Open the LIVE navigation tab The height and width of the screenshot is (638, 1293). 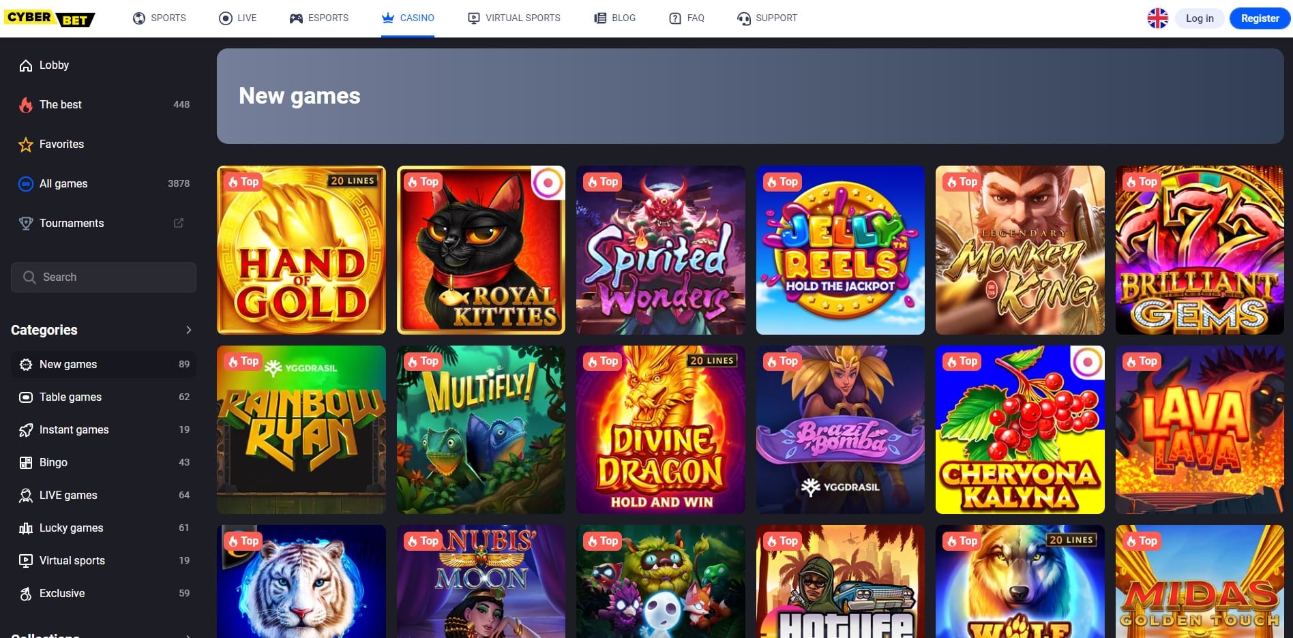pos(238,18)
